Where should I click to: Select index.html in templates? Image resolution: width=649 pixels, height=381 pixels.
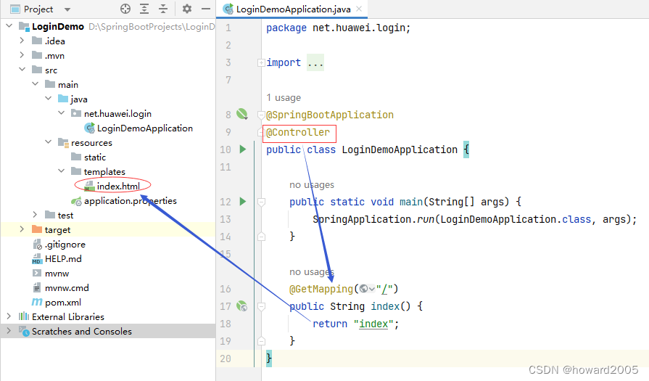118,187
